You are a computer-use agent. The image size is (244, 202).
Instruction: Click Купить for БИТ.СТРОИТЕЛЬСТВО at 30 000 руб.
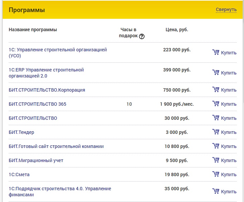click(224, 118)
